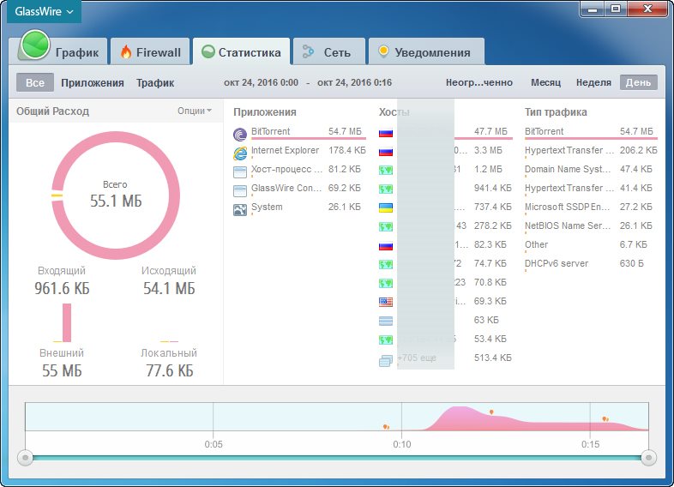Click the Internet Explorer application icon
The width and height of the screenshot is (674, 487).
tap(240, 153)
